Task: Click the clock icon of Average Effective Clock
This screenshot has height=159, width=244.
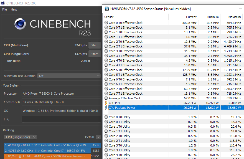Action: click(106, 98)
